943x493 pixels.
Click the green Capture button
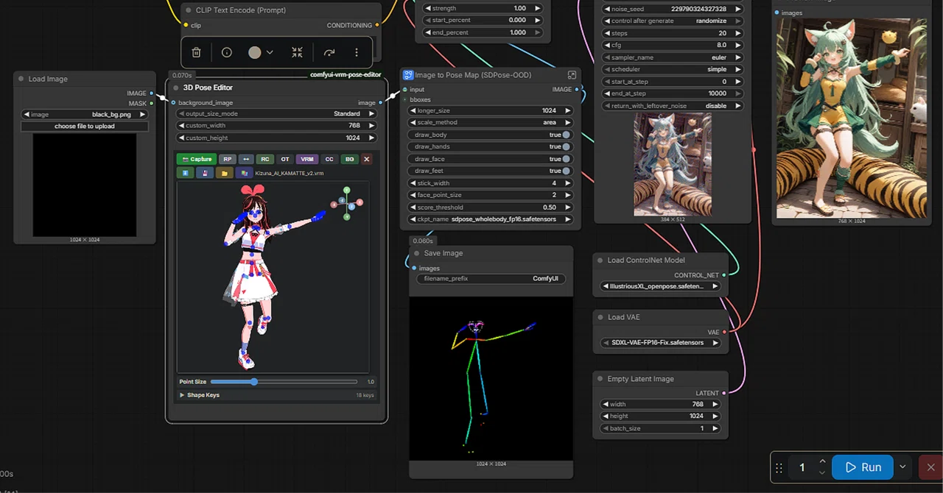pos(196,159)
